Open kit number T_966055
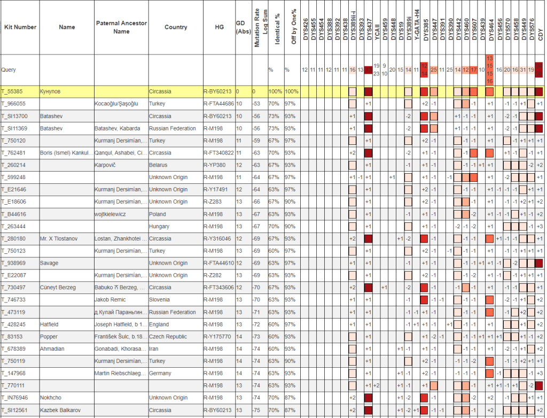This screenshot has height=418, width=547. 14,104
